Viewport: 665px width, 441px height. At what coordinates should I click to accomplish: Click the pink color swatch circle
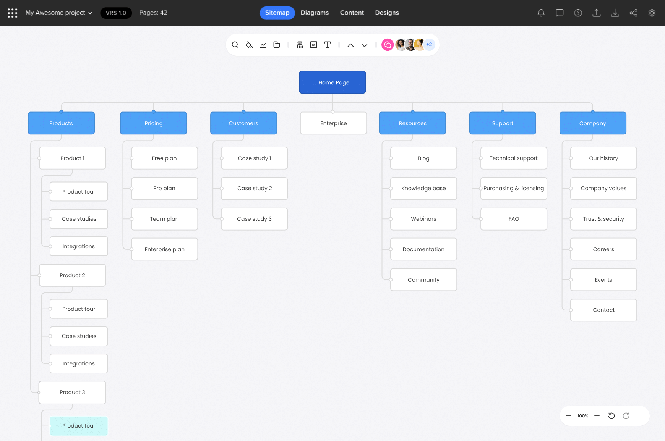(x=388, y=45)
